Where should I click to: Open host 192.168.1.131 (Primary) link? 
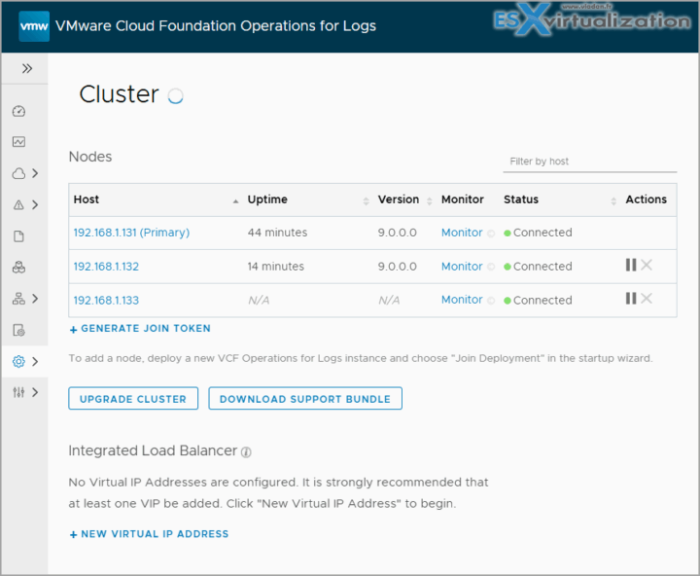[131, 233]
